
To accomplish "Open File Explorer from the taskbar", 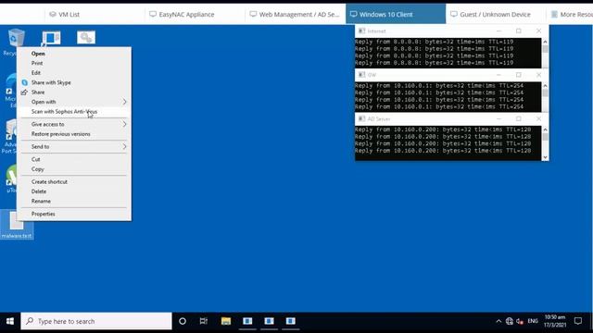I will (226, 321).
